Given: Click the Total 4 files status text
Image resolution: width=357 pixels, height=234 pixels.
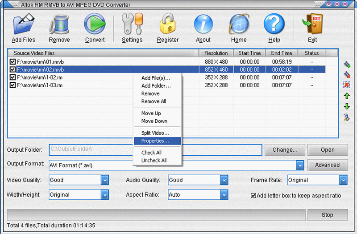Looking at the screenshot, I should pyautogui.click(x=51, y=226).
